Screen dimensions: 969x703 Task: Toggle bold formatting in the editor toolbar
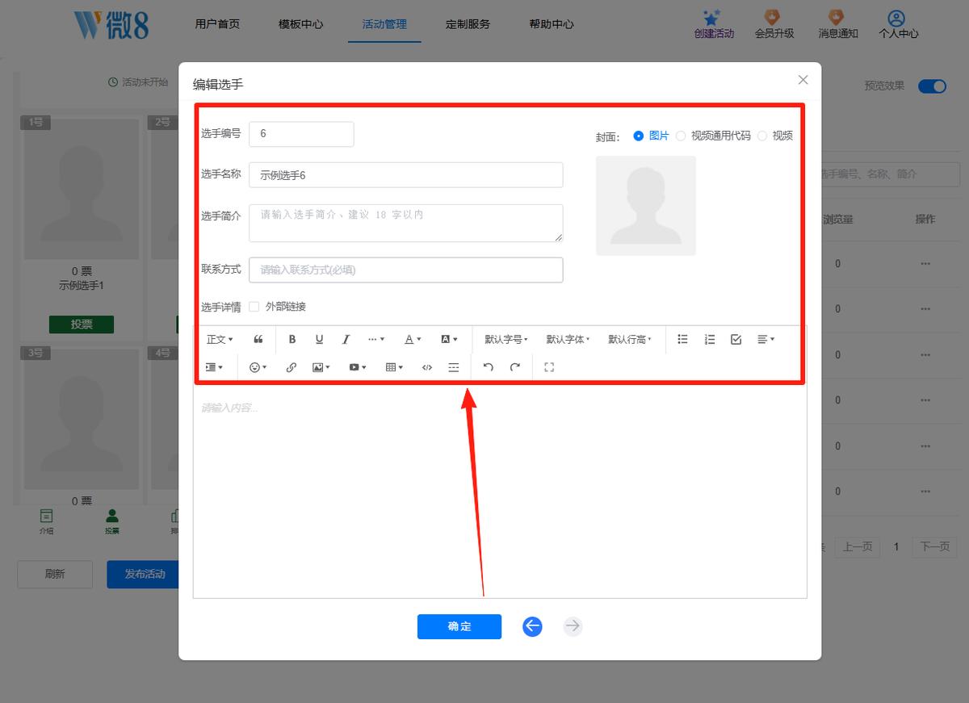(x=292, y=340)
